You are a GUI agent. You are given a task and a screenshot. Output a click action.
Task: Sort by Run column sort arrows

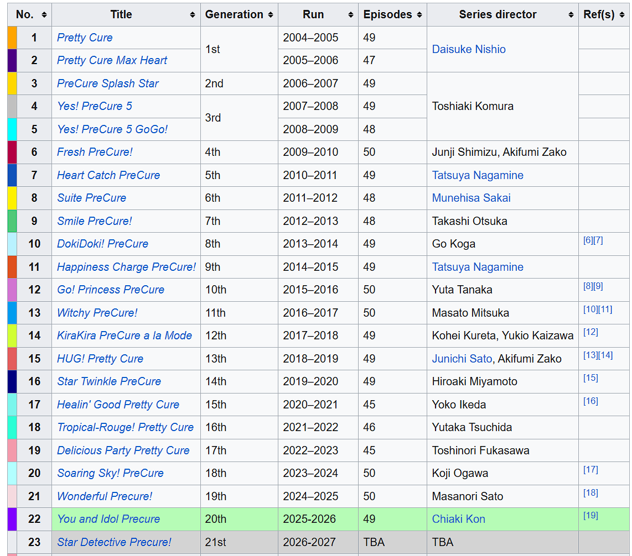click(x=351, y=15)
